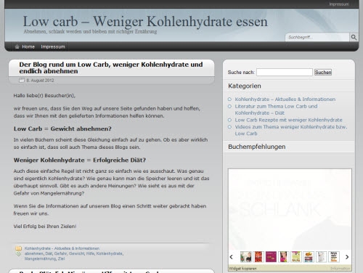
Task: Select the first book cover thumbnail
Action: 245,257
